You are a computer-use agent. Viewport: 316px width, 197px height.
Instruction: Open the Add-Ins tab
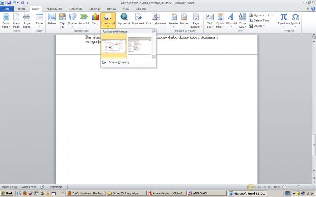[141, 9]
